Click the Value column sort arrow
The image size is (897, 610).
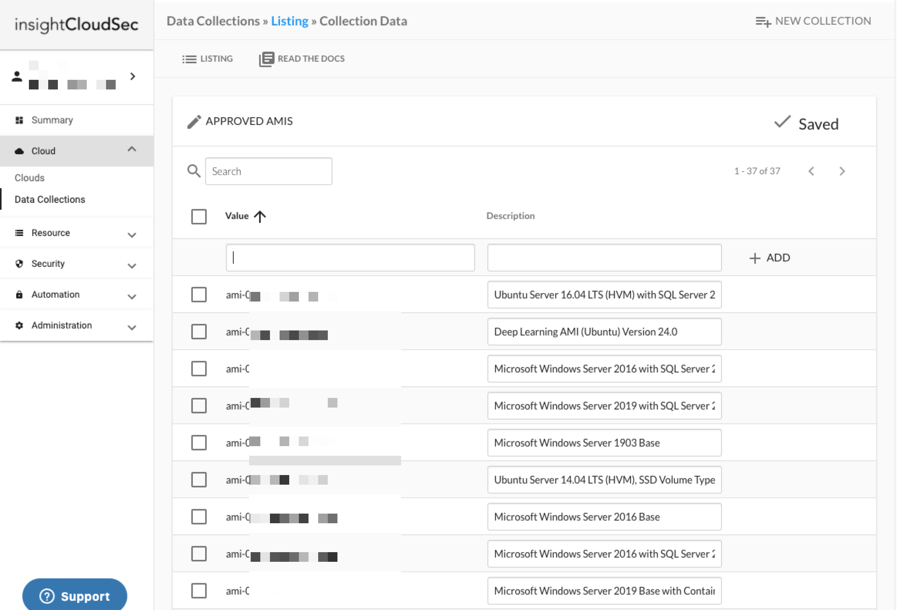point(260,216)
